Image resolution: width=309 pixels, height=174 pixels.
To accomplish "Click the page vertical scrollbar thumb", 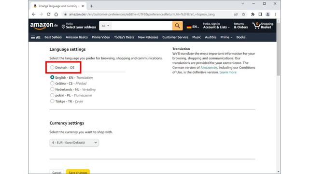I will pyautogui.click(x=278, y=49).
